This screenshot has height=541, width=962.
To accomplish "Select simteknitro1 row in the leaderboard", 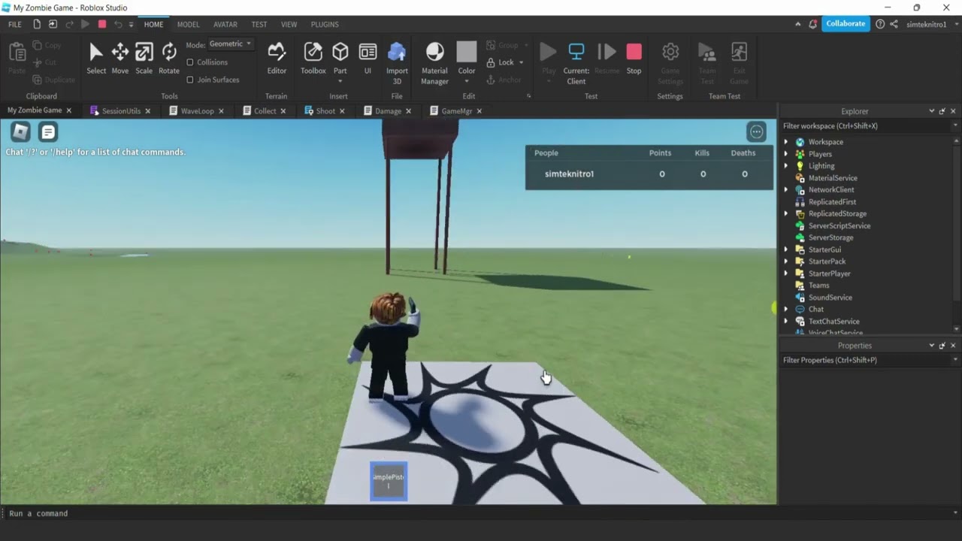I will (649, 174).
